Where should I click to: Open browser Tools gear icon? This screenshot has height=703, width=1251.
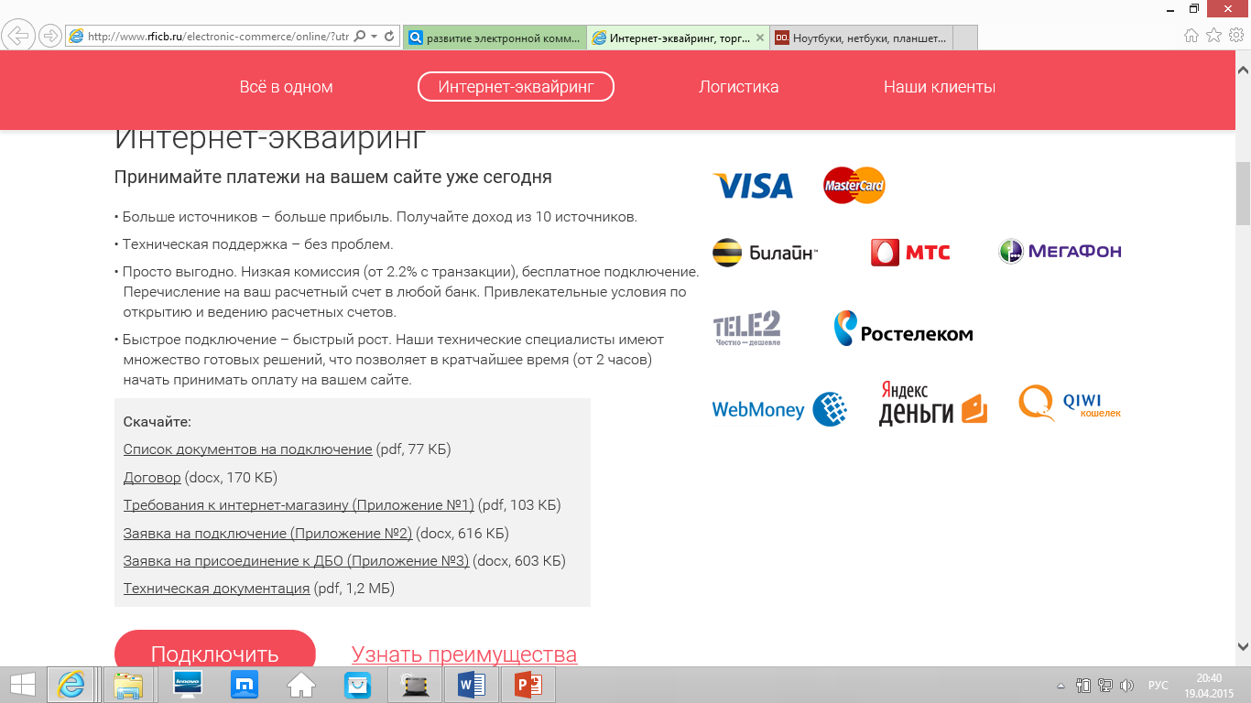[1236, 36]
